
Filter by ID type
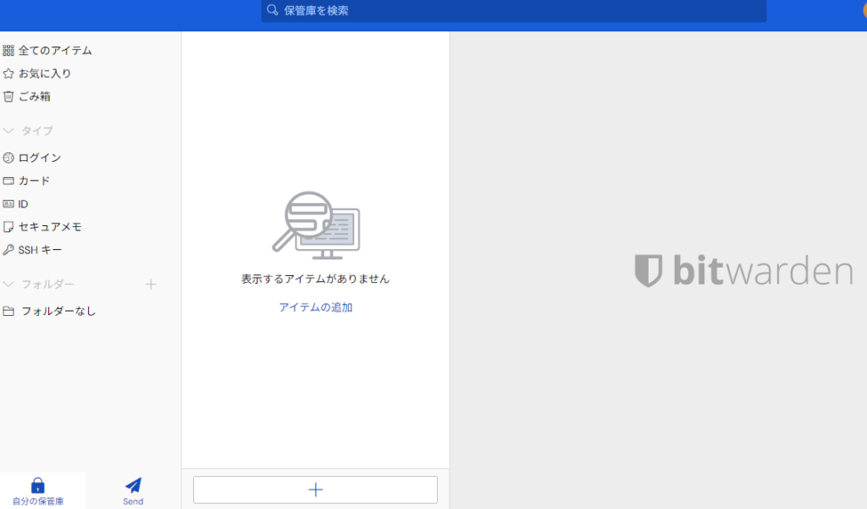(x=23, y=204)
